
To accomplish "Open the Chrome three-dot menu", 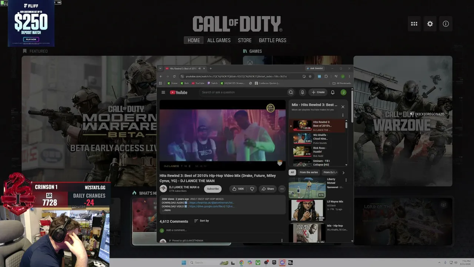I will [349, 76].
